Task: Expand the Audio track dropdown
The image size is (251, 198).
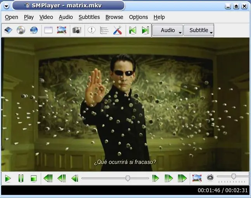Action: (x=168, y=30)
